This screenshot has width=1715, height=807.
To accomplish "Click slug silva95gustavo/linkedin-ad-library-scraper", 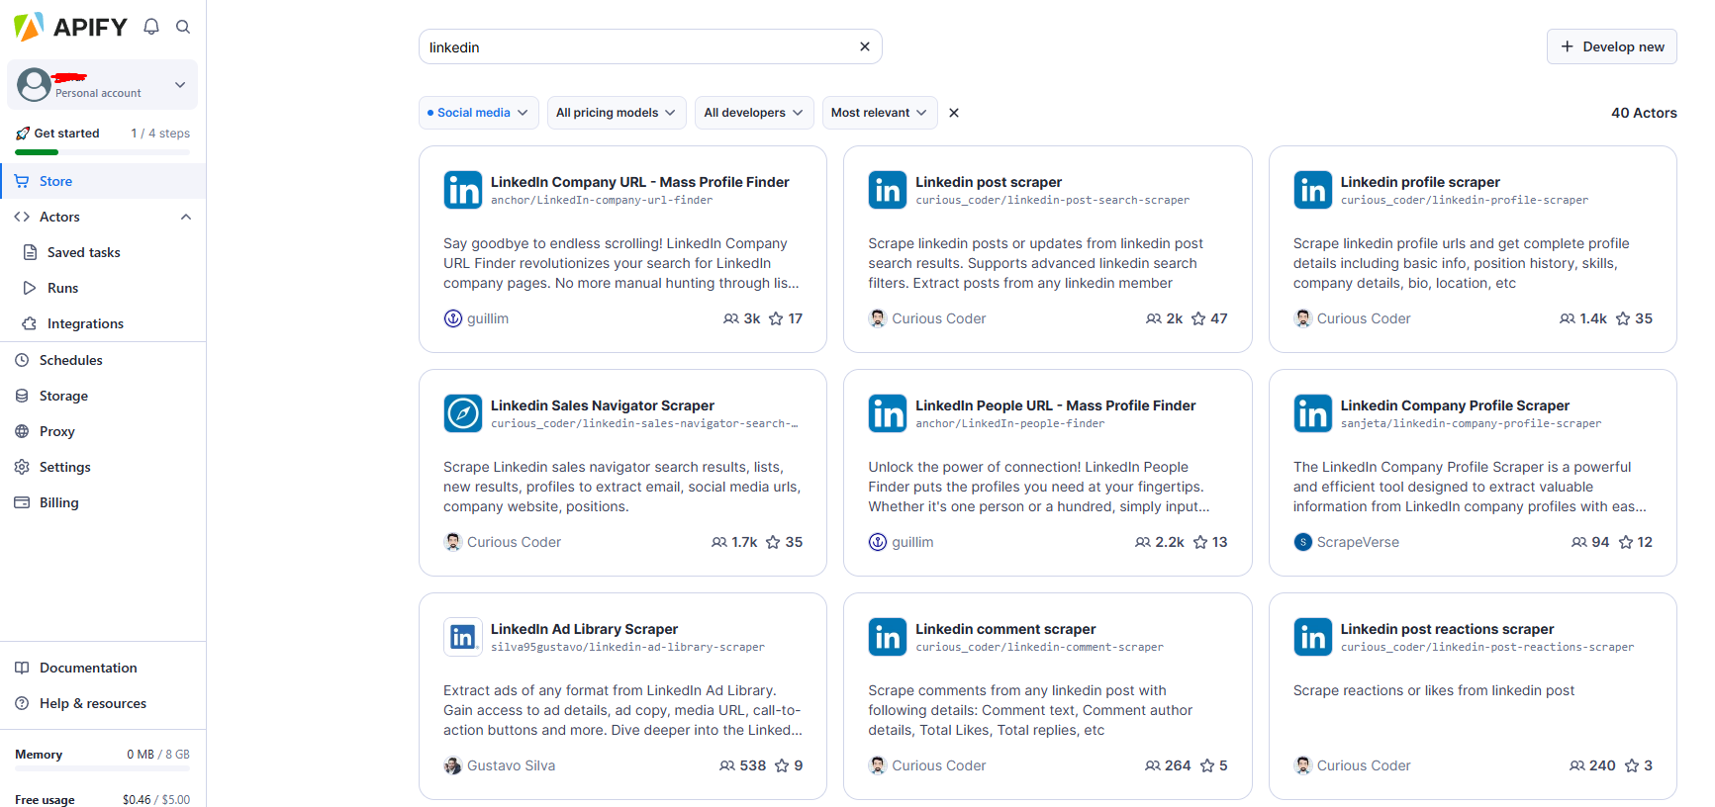I will pyautogui.click(x=627, y=647).
